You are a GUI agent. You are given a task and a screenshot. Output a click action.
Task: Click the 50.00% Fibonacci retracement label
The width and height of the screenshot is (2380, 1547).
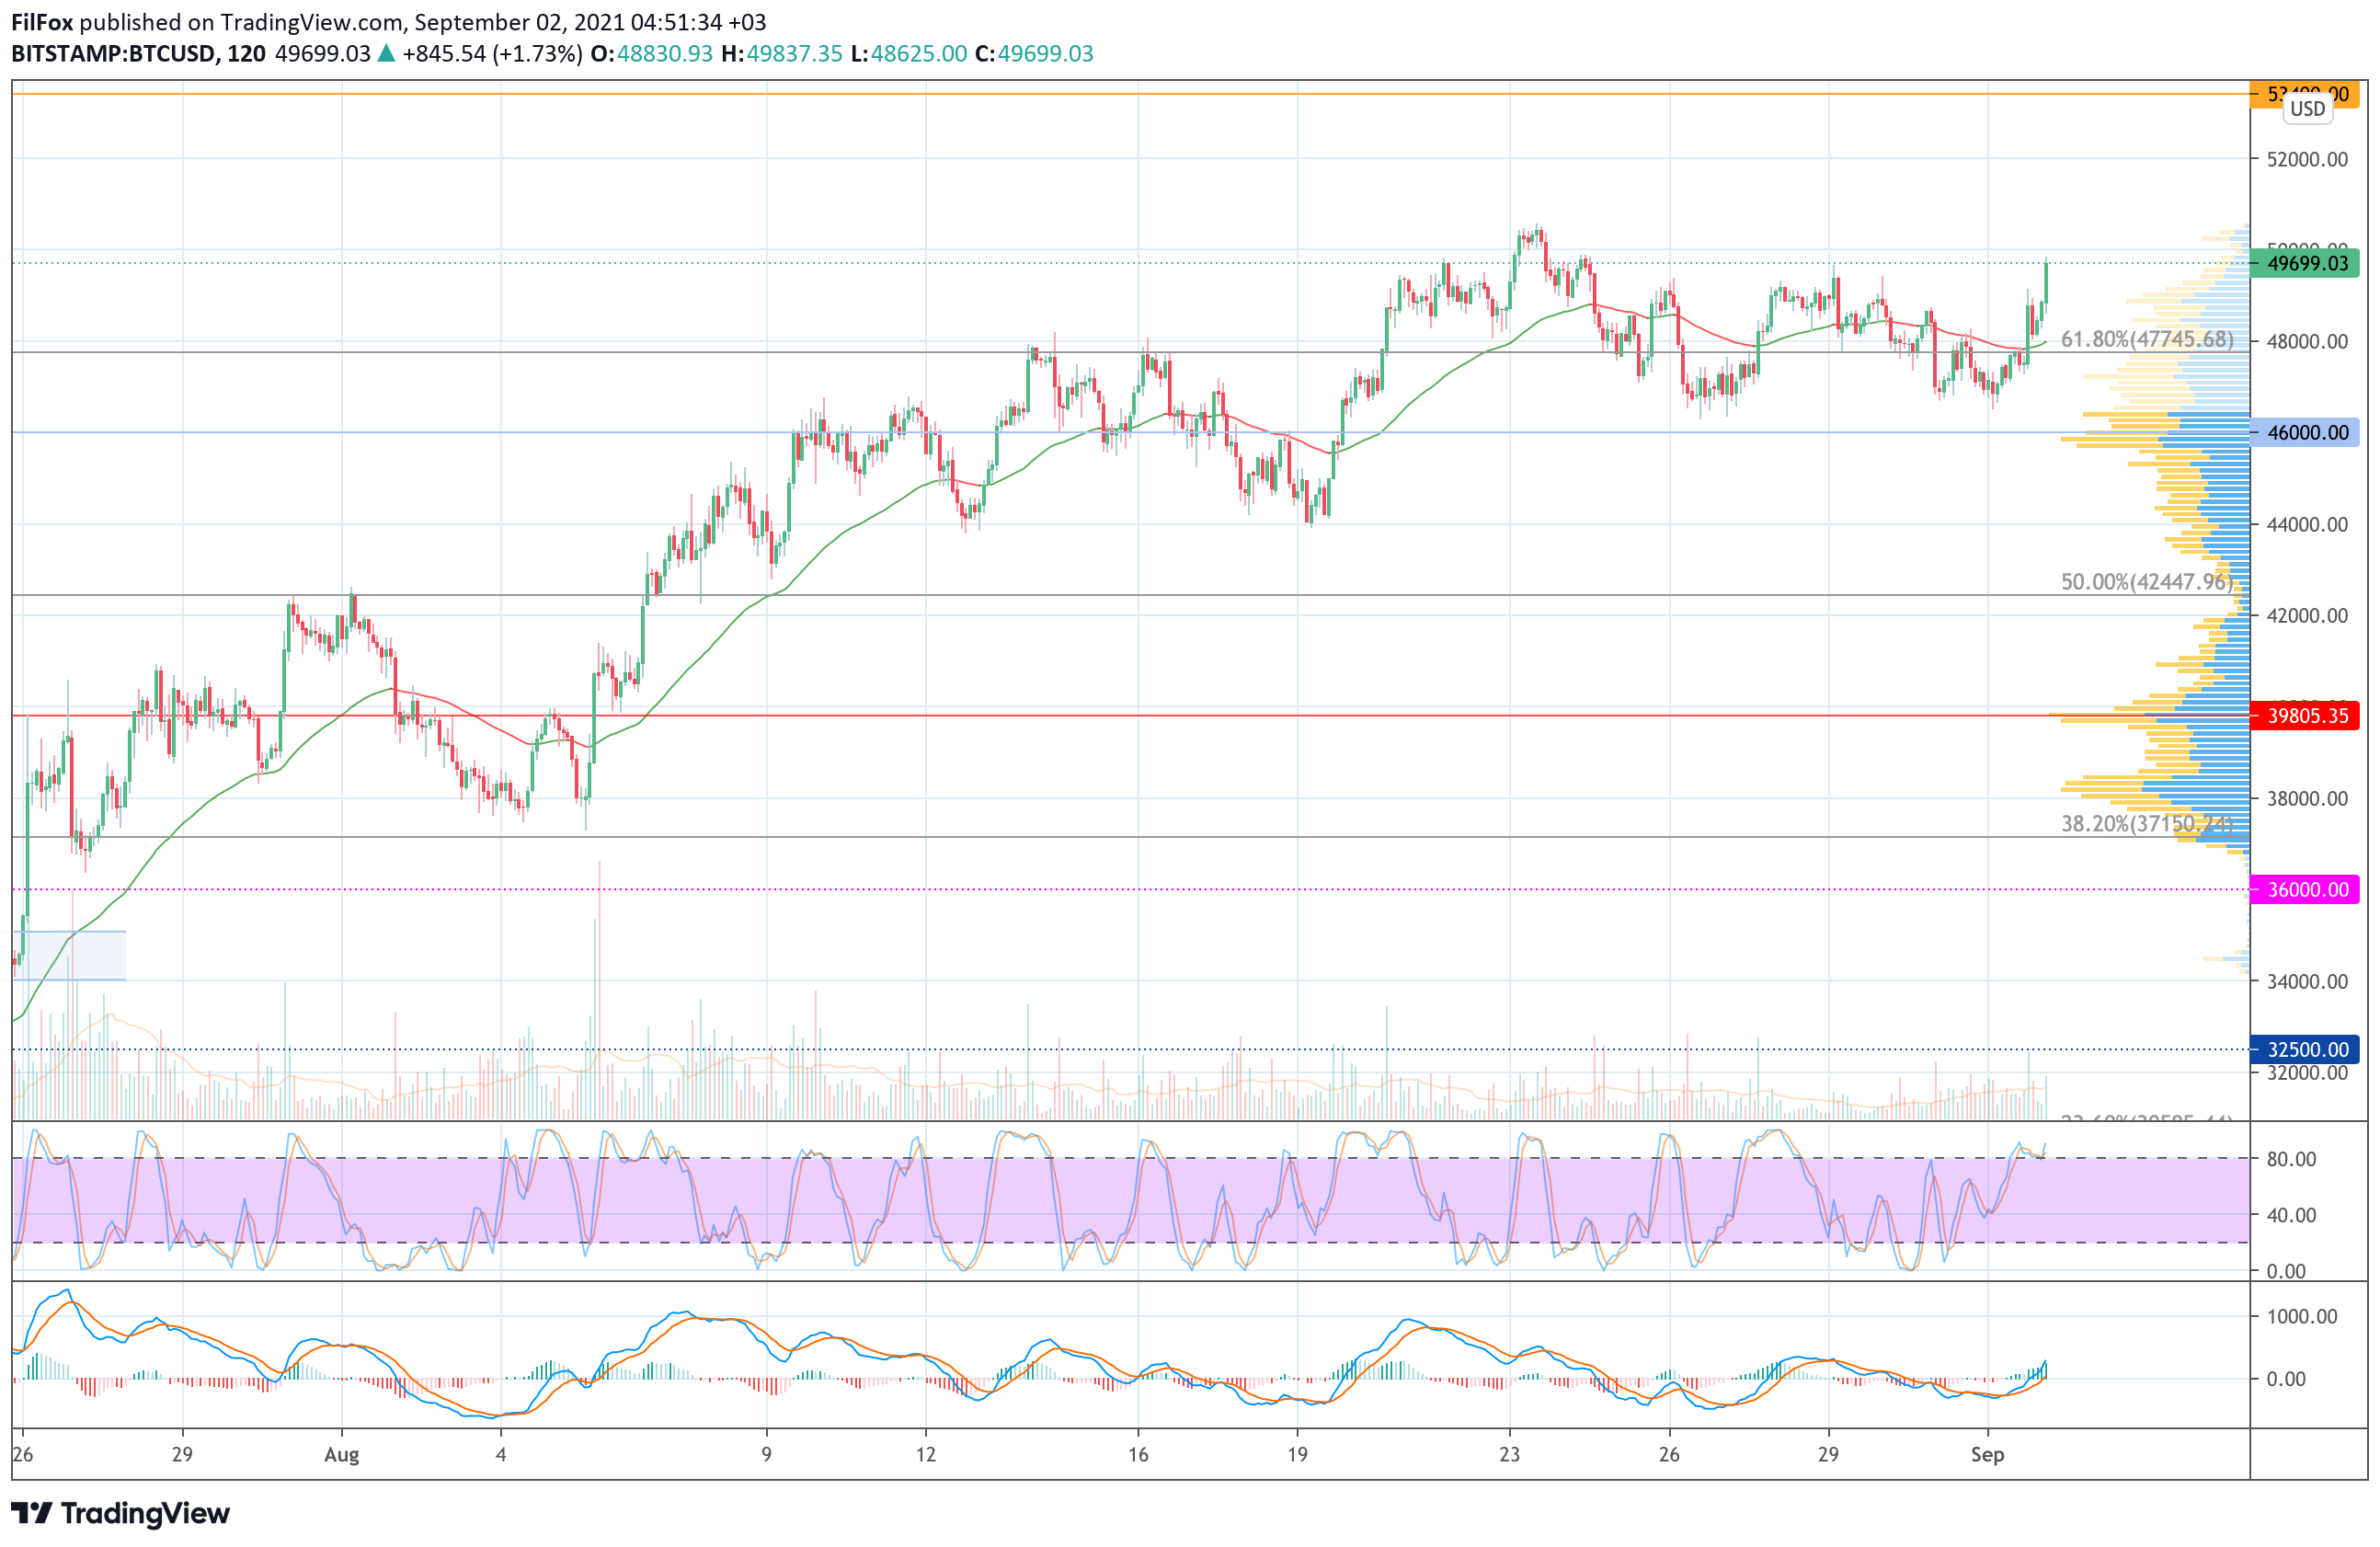(2146, 581)
